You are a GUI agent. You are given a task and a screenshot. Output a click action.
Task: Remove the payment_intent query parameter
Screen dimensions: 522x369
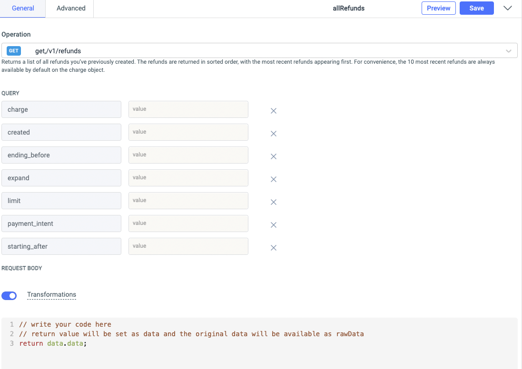[x=274, y=225]
